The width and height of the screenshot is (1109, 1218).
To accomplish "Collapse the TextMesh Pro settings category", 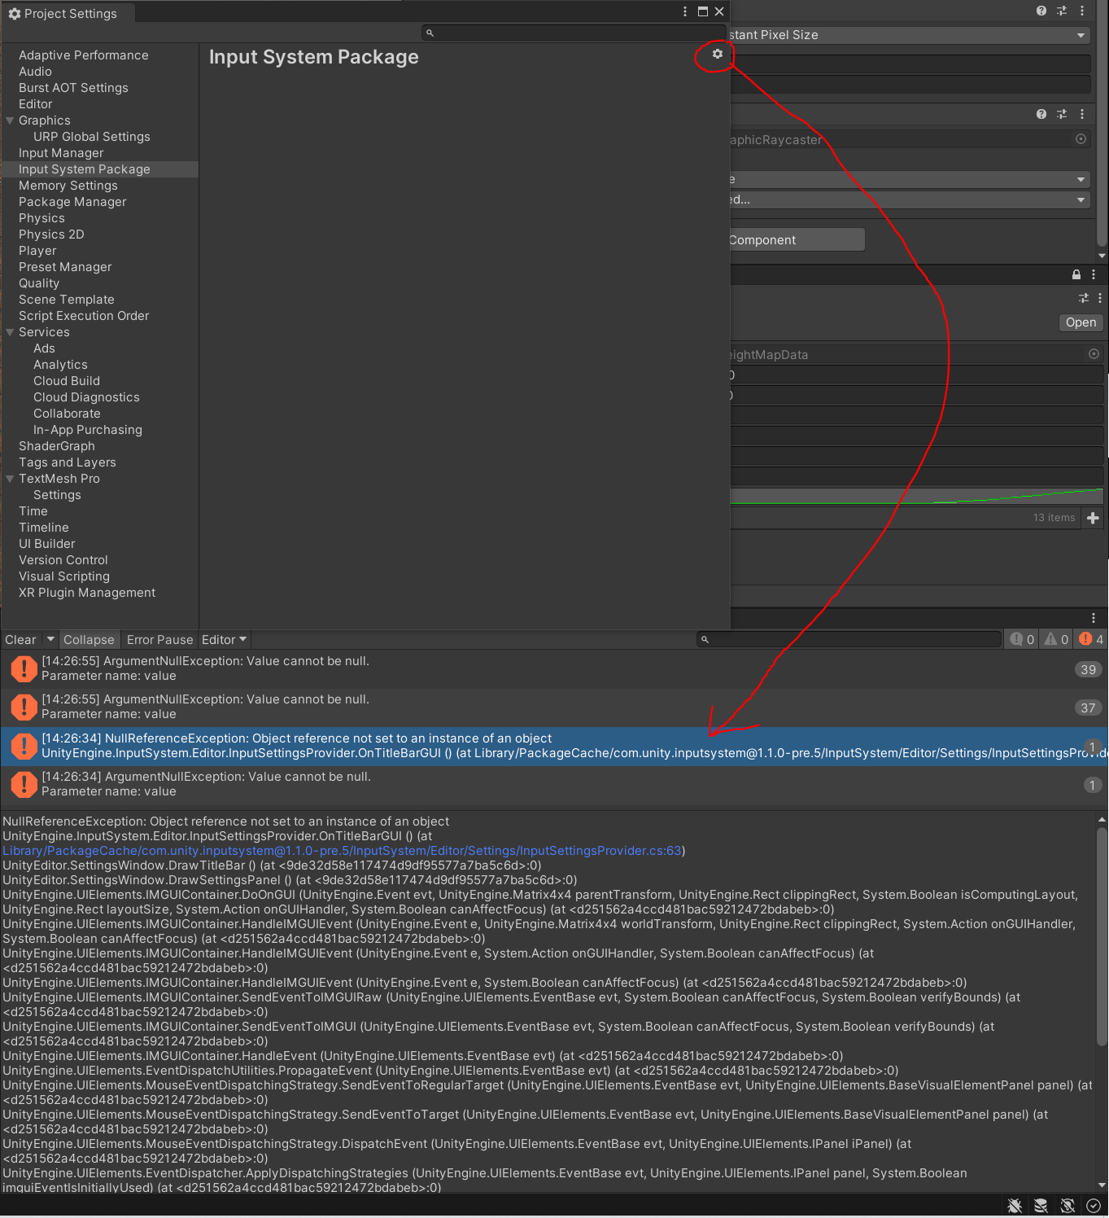I will tap(10, 479).
